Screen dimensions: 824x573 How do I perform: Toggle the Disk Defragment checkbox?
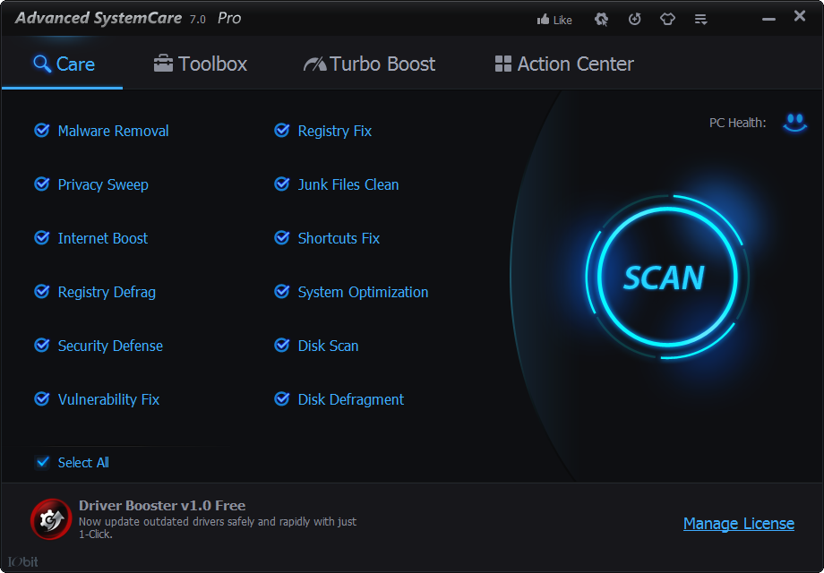tap(282, 399)
